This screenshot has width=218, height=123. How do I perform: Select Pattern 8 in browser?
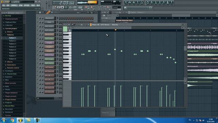click(x=12, y=59)
